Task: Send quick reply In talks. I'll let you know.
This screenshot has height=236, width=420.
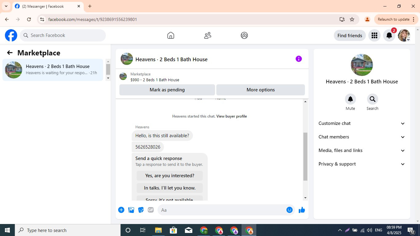Action: 170,188
